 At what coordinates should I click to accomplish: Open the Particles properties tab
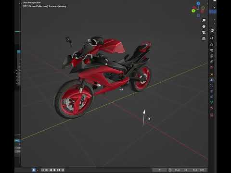[x=212, y=86]
